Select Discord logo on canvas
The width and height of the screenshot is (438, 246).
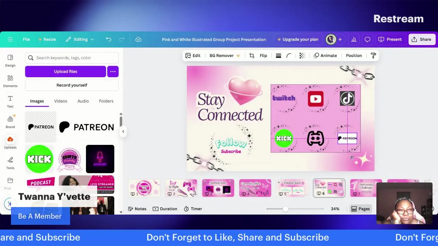pos(315,138)
